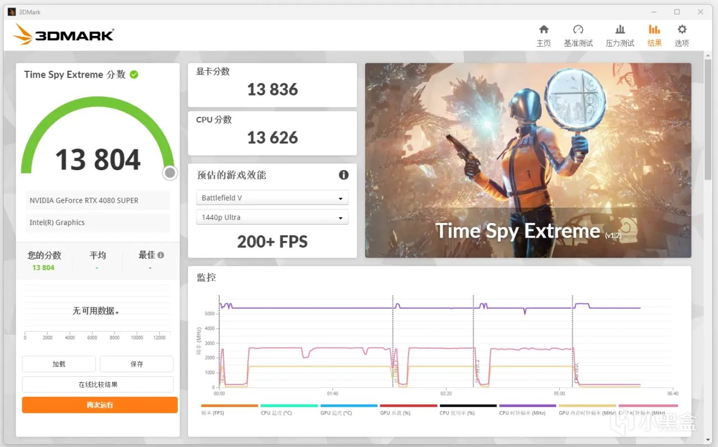The height and width of the screenshot is (447, 718).
Task: Switch to the 结果 results tab
Action: coord(655,36)
